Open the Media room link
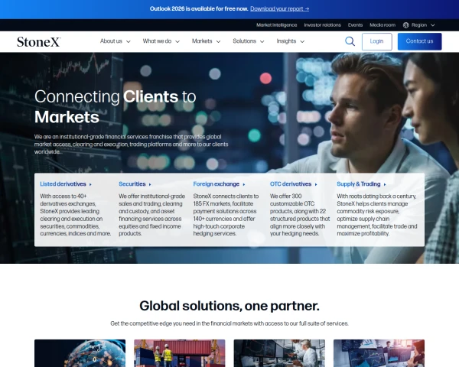The image size is (459, 367). click(382, 25)
